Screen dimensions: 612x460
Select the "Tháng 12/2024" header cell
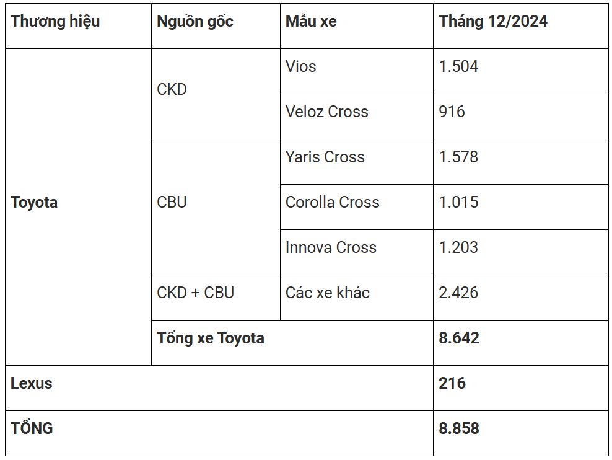493,22
